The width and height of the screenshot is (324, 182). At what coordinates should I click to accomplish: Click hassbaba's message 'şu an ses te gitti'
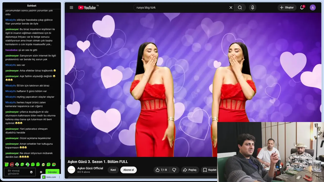tap(21, 50)
